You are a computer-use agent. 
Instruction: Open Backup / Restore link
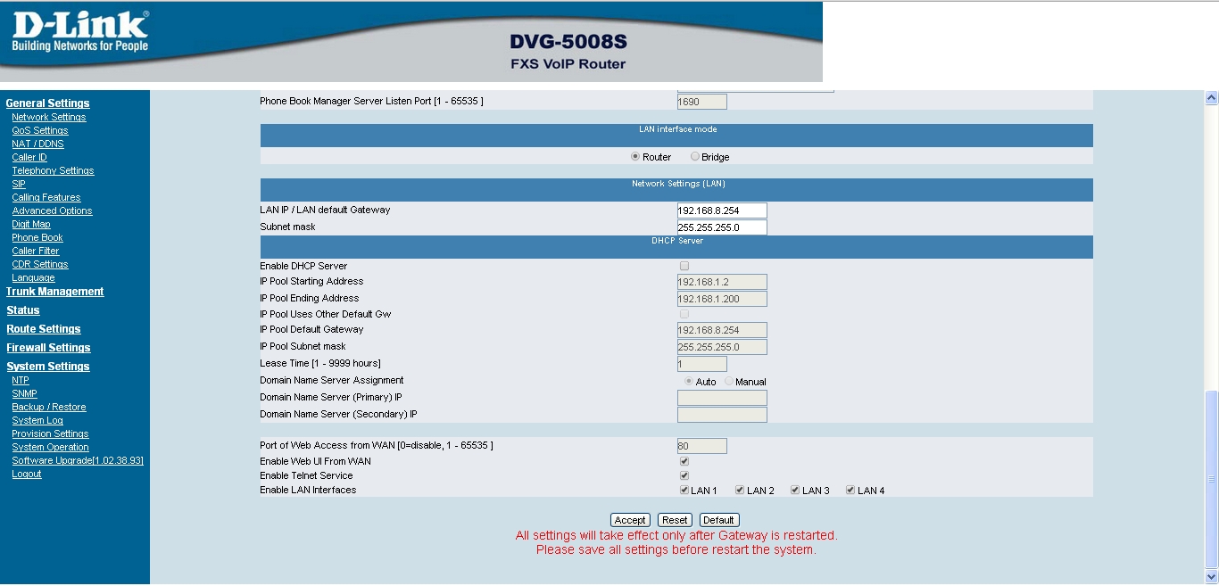point(49,407)
